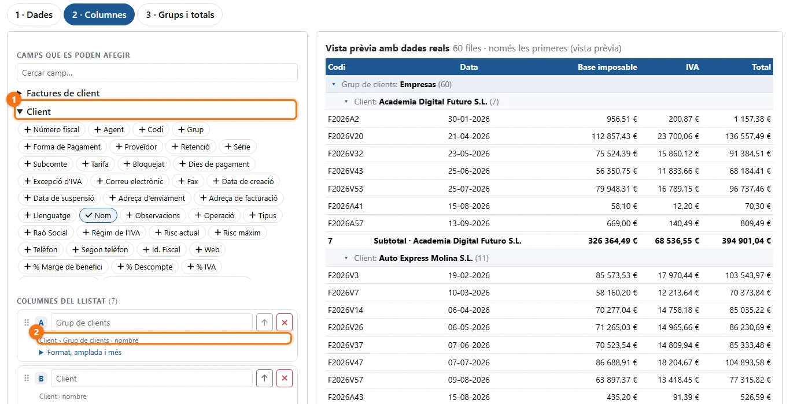Viewport: 790px width, 404px height.
Task: Add the Codi field chip
Action: click(150, 130)
